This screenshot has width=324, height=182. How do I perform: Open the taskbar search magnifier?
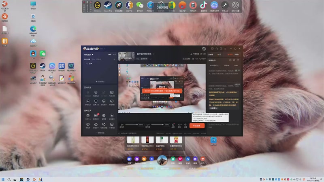click(x=9, y=179)
